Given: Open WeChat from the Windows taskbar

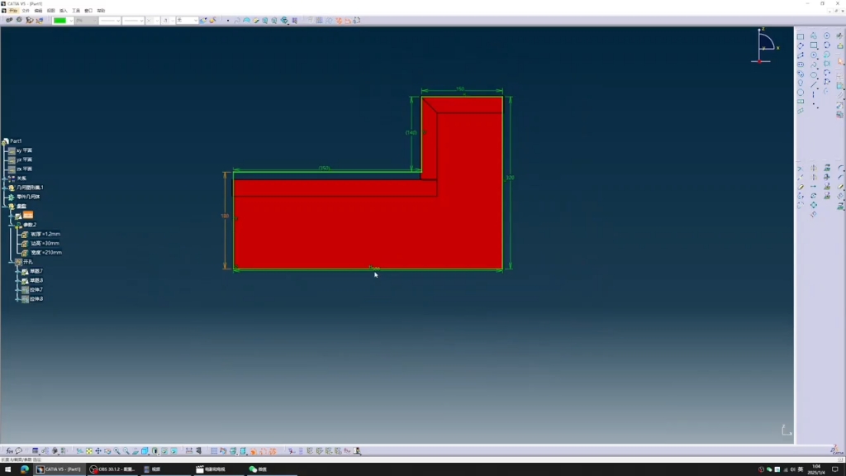Looking at the screenshot, I should (259, 469).
